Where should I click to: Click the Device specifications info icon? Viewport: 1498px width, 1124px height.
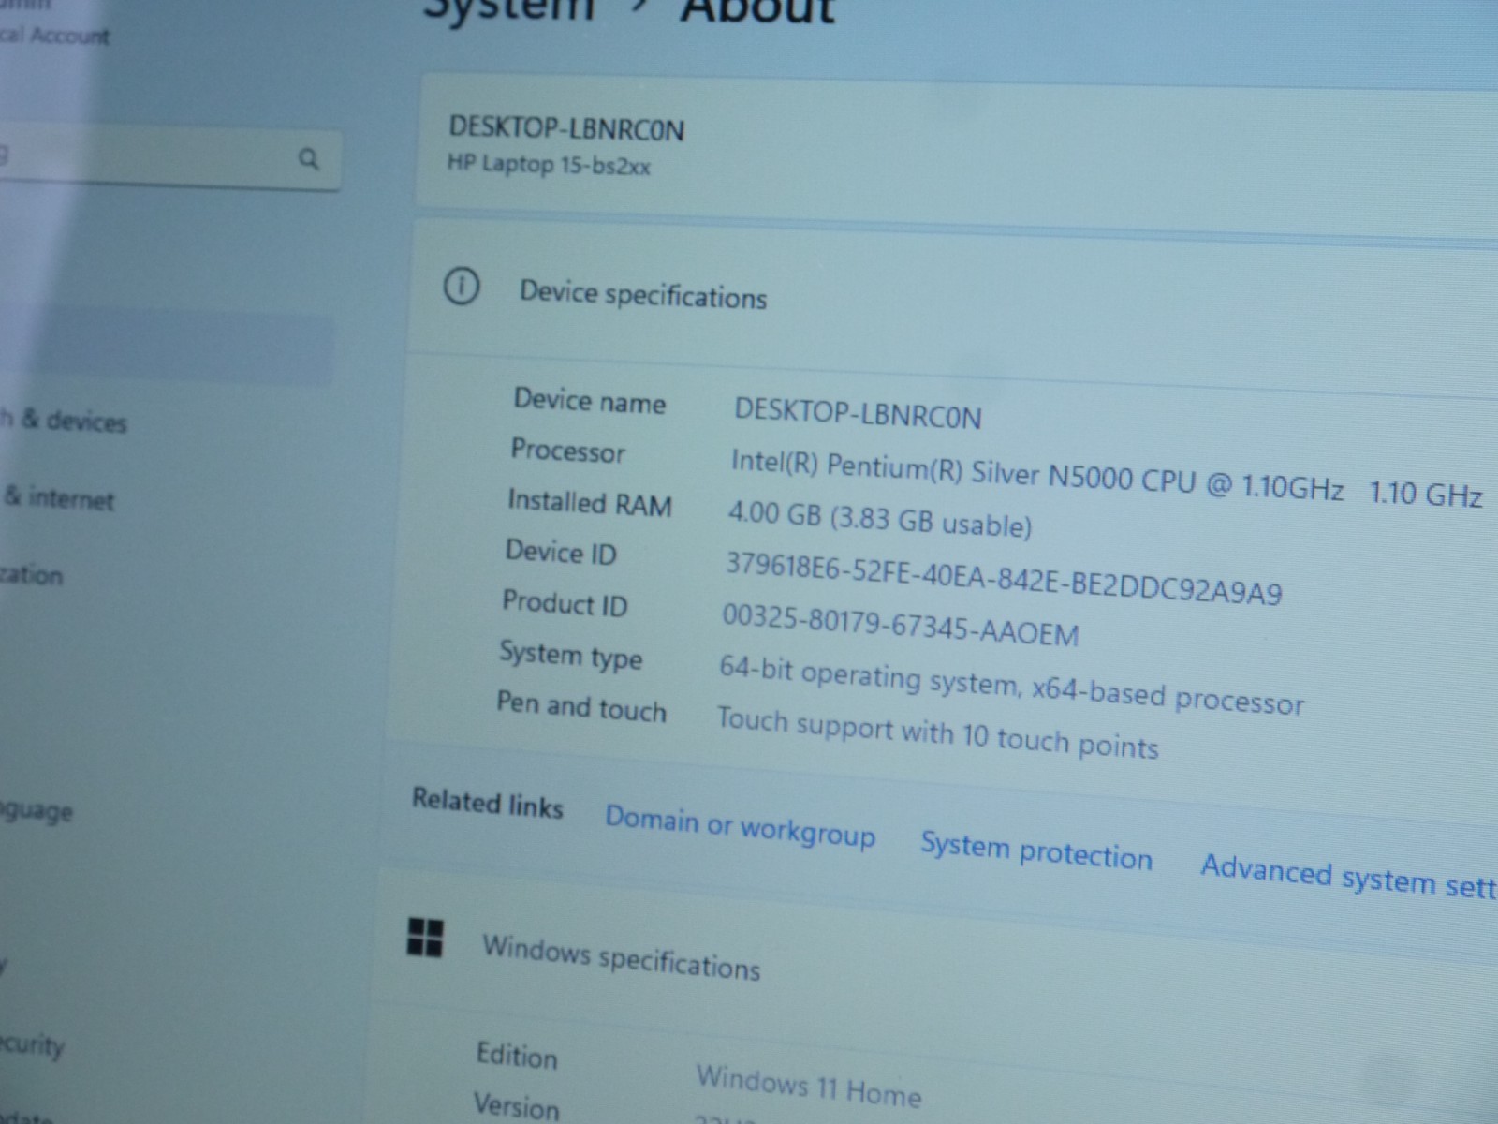461,287
